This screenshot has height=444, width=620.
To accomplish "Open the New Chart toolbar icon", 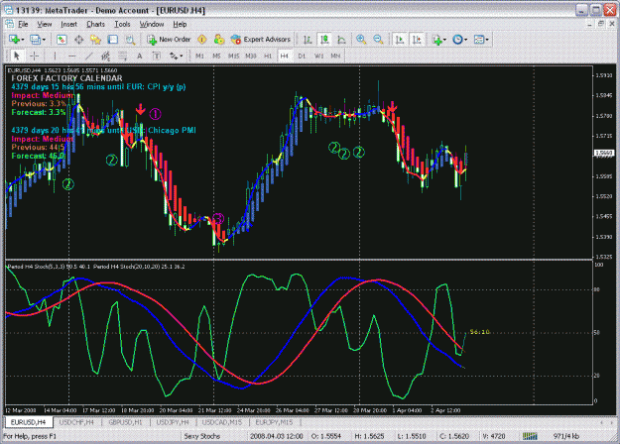I will click(x=15, y=40).
